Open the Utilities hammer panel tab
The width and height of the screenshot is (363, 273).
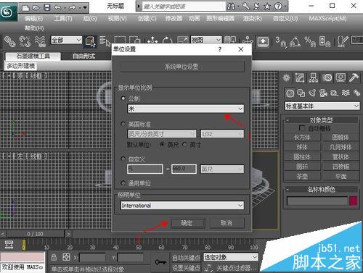click(354, 78)
